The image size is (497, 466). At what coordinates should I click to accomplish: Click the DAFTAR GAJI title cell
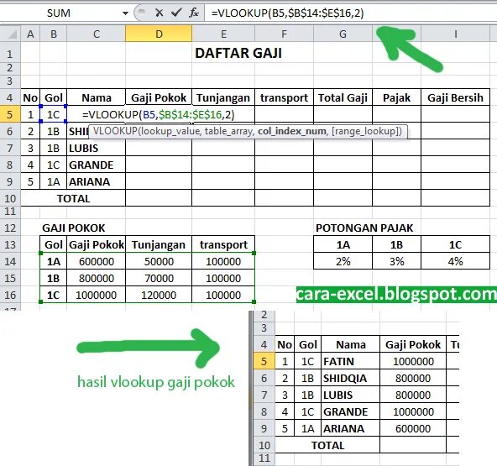(x=238, y=53)
